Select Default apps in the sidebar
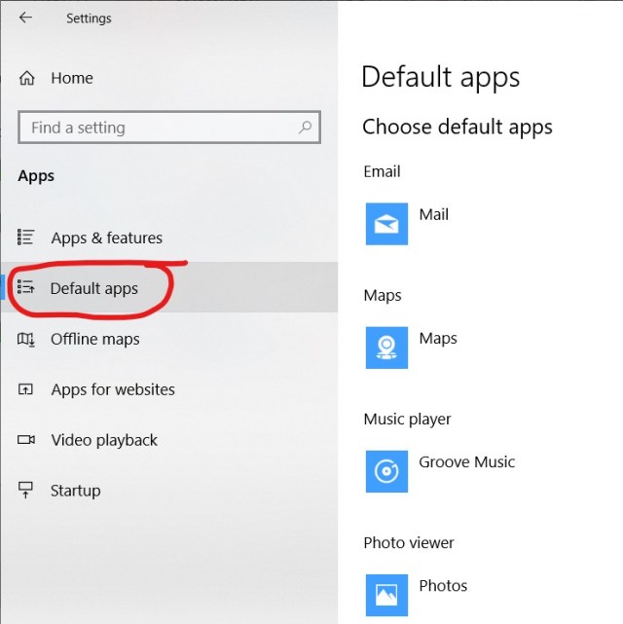Image resolution: width=623 pixels, height=624 pixels. 94,288
